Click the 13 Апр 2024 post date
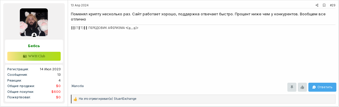 point(80,5)
